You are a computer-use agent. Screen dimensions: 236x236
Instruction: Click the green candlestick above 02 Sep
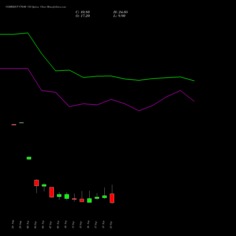coord(29,158)
